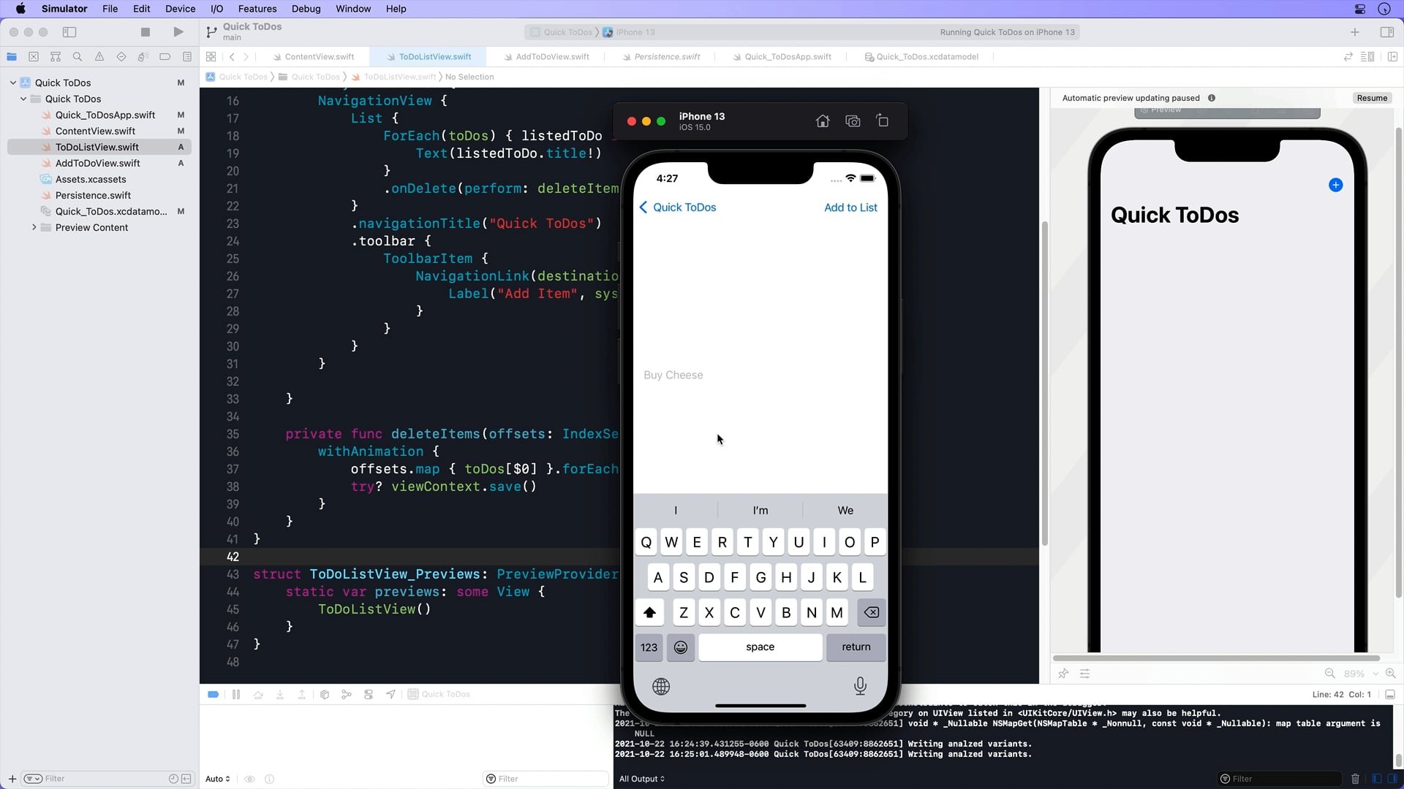The width and height of the screenshot is (1404, 789).
Task: Open the macOS Control Center
Action: tap(1360, 9)
